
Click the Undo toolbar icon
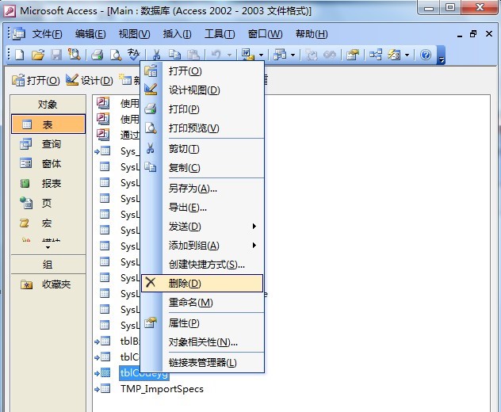[216, 55]
